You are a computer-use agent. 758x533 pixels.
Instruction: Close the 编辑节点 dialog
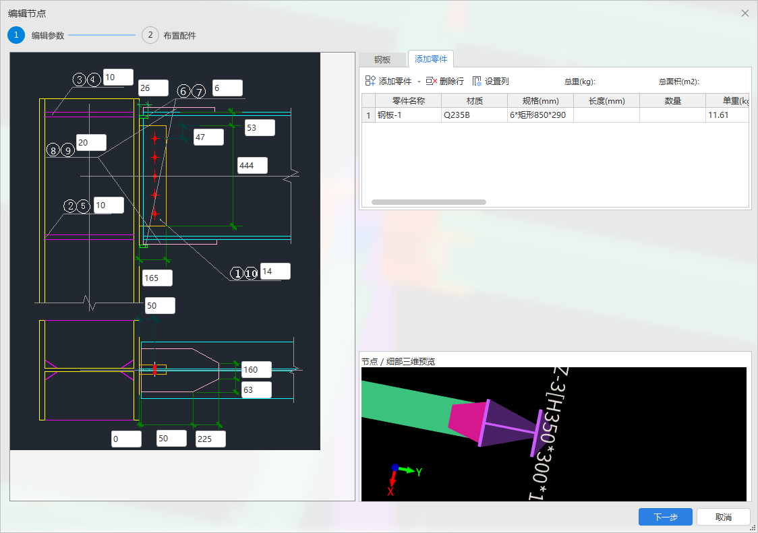(x=745, y=13)
